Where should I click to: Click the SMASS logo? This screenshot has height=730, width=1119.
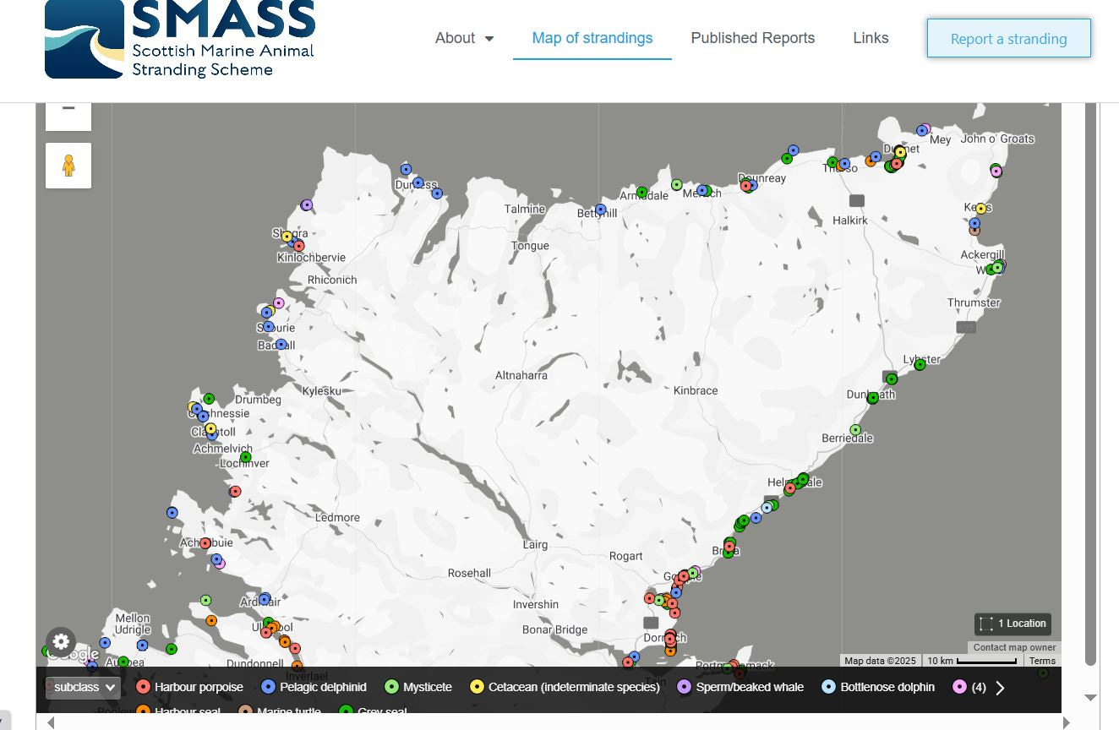tap(180, 40)
